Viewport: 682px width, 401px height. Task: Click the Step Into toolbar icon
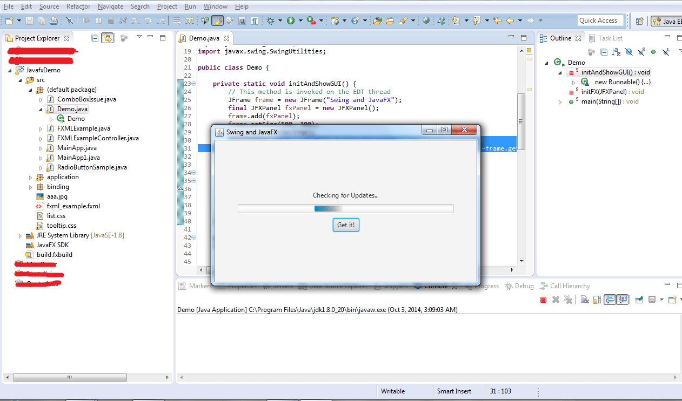(x=135, y=21)
